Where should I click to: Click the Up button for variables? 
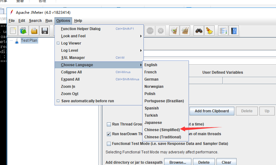[x=267, y=111]
